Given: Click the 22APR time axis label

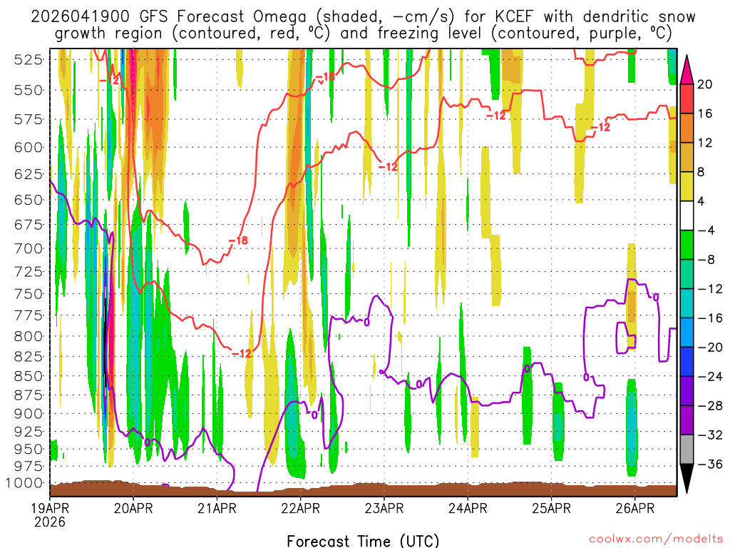Looking at the screenshot, I should coord(300,508).
